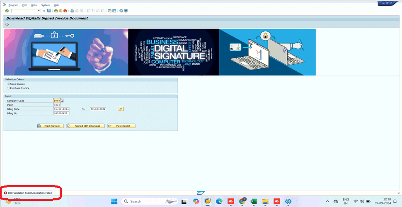Viewport: 402px width, 207px height.
Task: Click the Company Code input field
Action: 57,101
